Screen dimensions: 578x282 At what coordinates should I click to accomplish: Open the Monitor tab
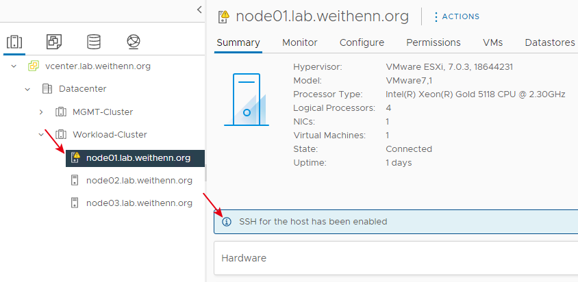point(300,42)
